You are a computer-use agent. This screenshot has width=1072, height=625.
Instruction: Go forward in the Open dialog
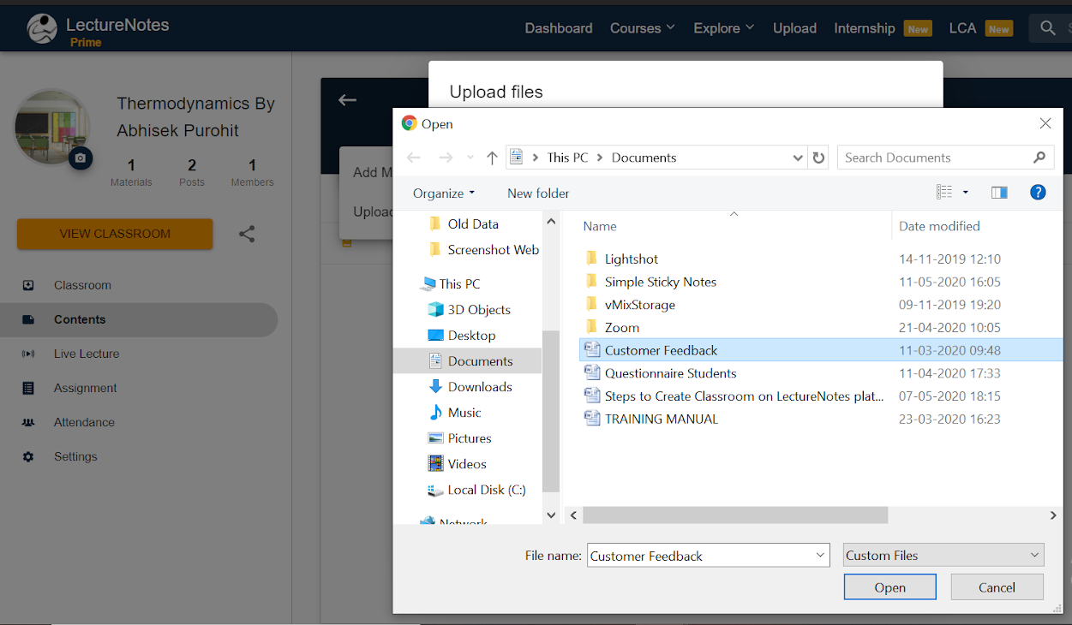tap(445, 158)
